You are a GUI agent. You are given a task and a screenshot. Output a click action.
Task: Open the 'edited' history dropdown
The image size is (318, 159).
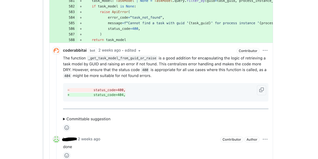(133, 51)
